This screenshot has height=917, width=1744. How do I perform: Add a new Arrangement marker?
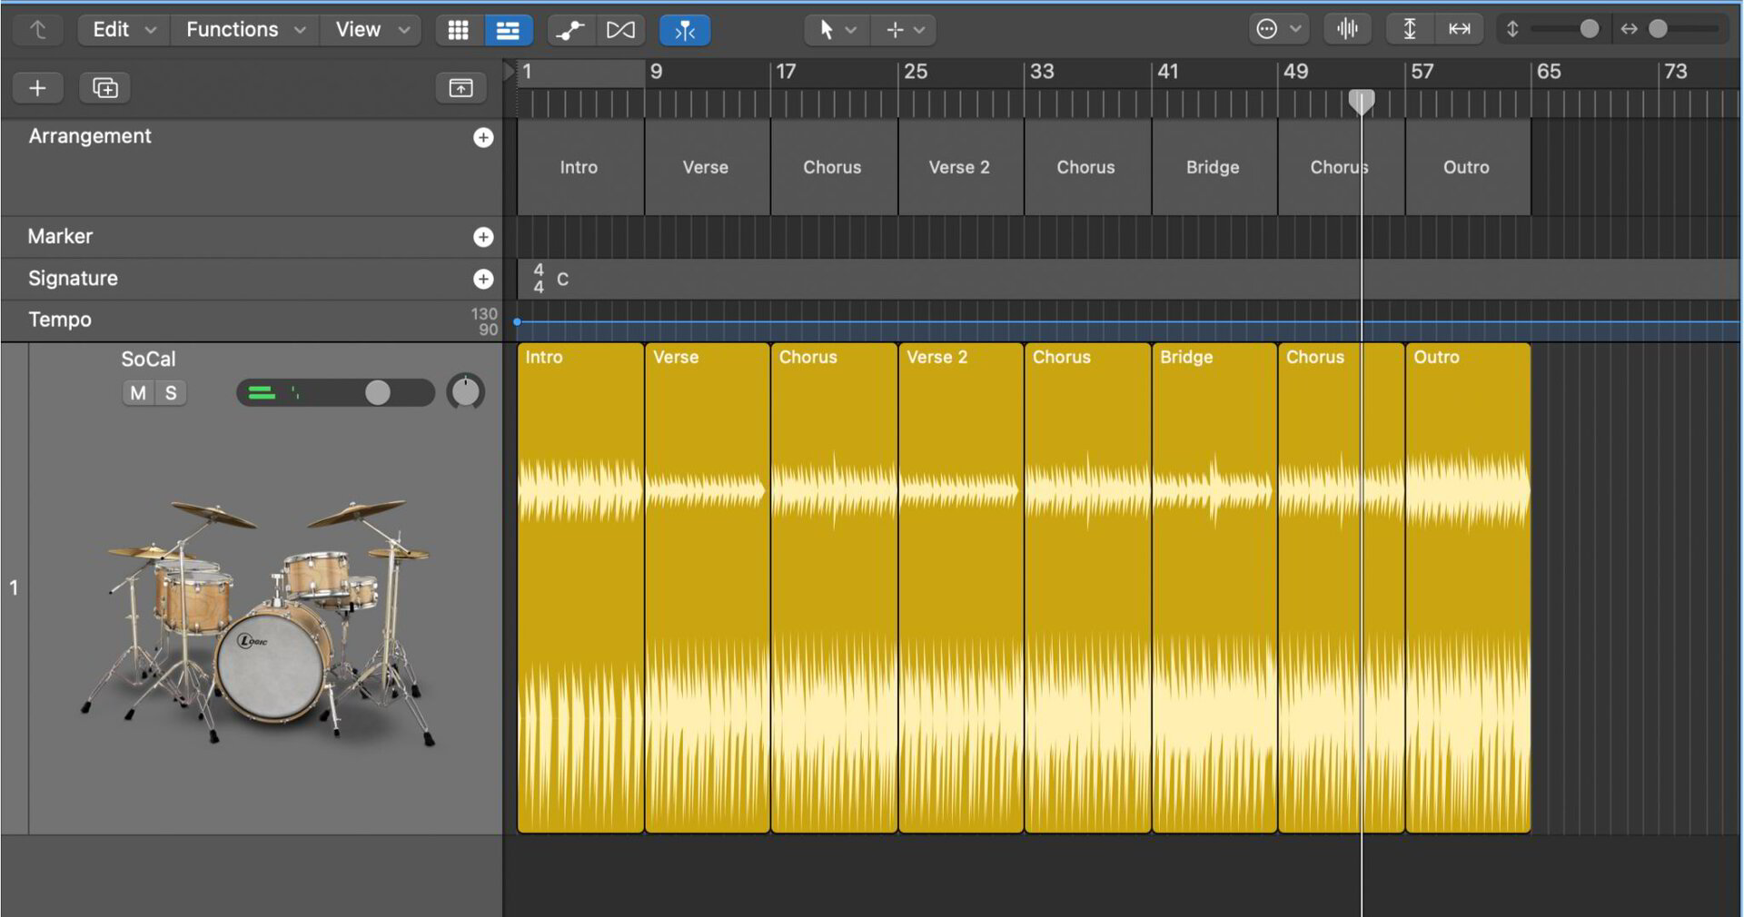[484, 137]
